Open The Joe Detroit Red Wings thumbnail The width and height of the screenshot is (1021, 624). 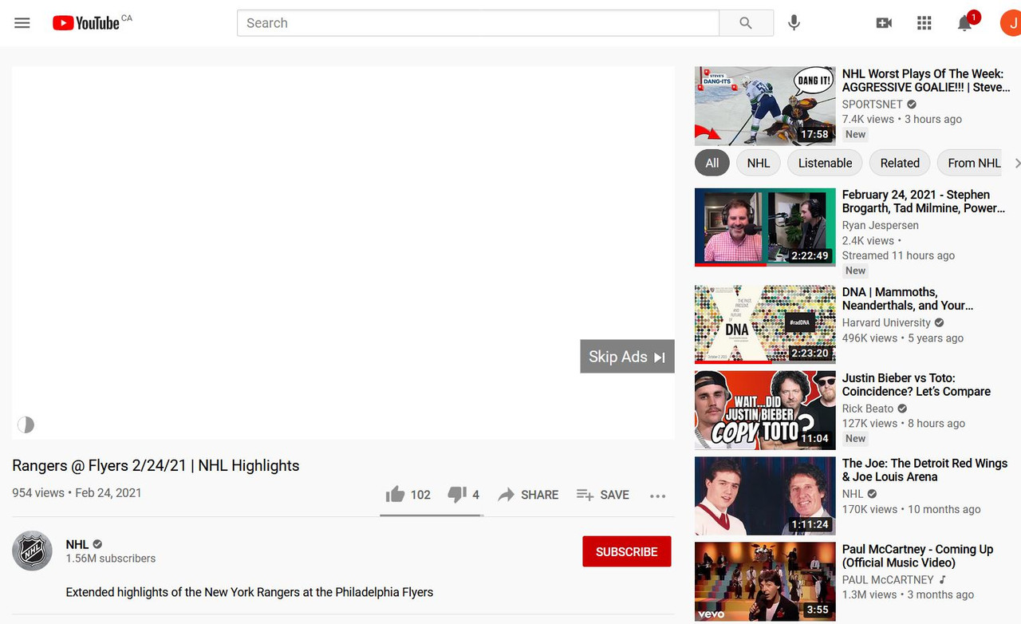click(x=765, y=496)
